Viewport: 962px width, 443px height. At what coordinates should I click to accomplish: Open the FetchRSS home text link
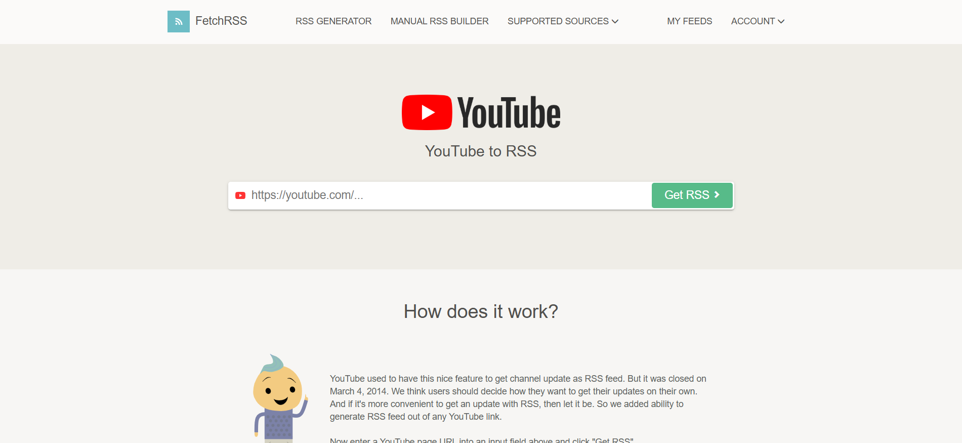tap(221, 21)
